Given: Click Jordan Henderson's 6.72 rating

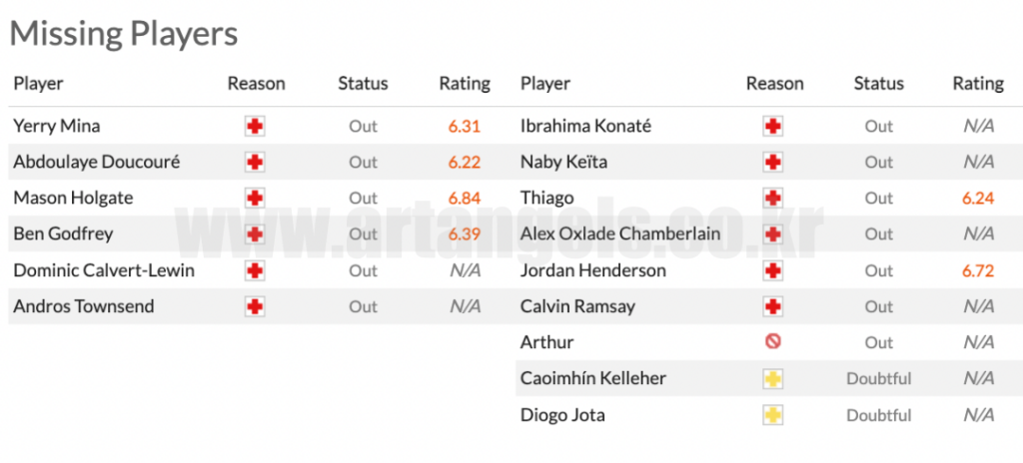Looking at the screenshot, I should point(978,270).
